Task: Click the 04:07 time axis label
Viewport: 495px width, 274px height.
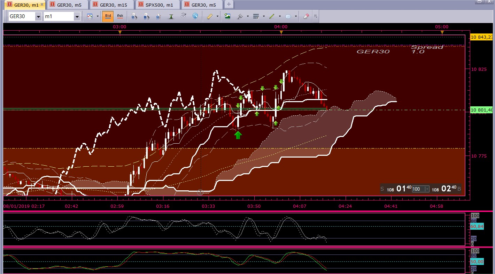Action: 299,206
